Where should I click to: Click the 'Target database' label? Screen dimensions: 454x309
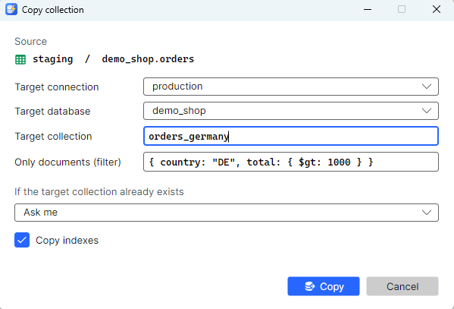click(52, 112)
